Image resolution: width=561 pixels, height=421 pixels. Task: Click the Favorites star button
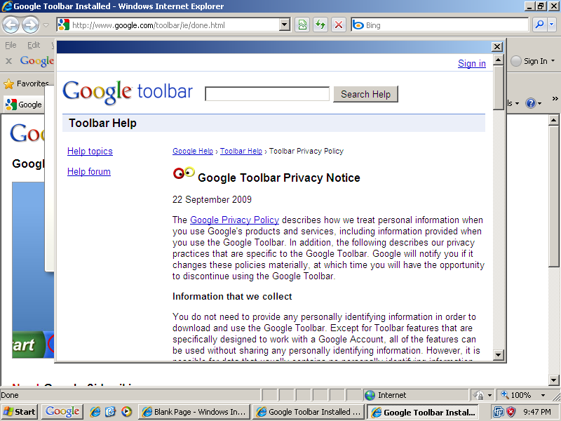[x=26, y=83]
